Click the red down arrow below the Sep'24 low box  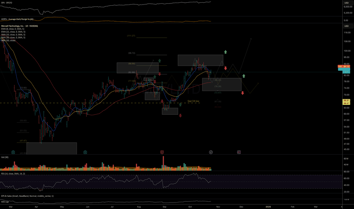pos(180,116)
